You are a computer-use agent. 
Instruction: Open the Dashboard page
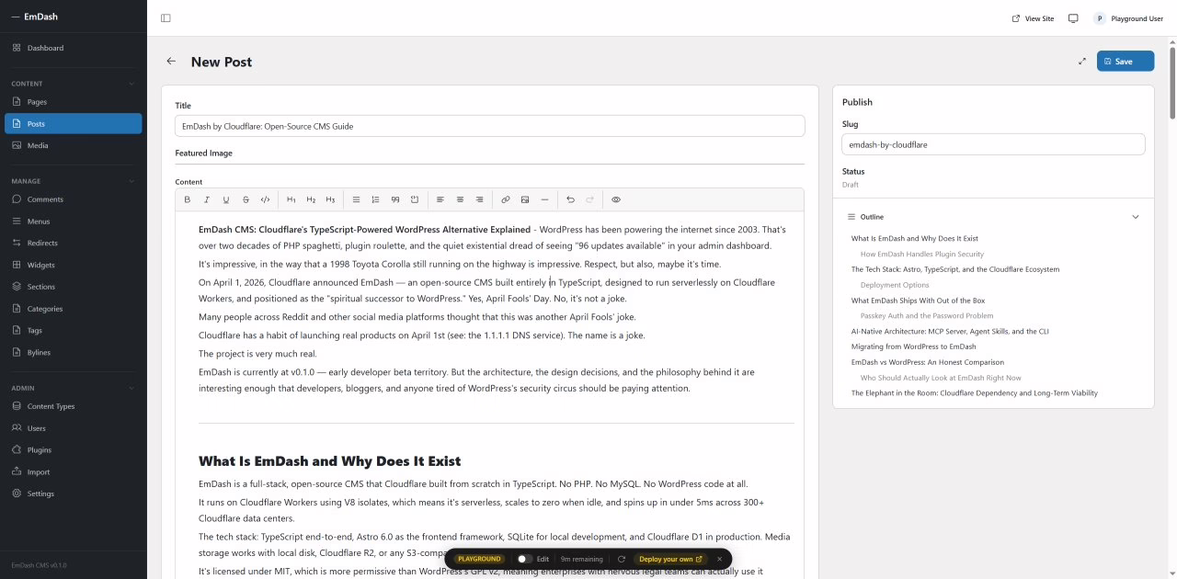pos(74,48)
